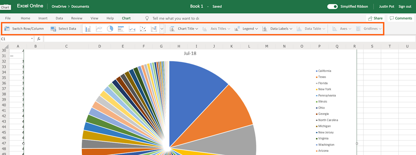Toggle the Simplified Ribbon switch
This screenshot has height=155, width=416.
coord(333,7)
